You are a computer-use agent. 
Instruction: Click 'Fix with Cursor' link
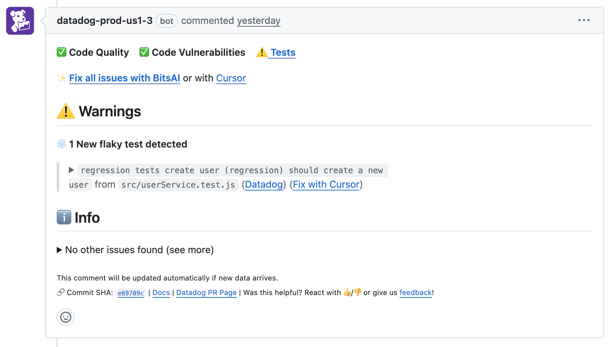click(x=326, y=185)
